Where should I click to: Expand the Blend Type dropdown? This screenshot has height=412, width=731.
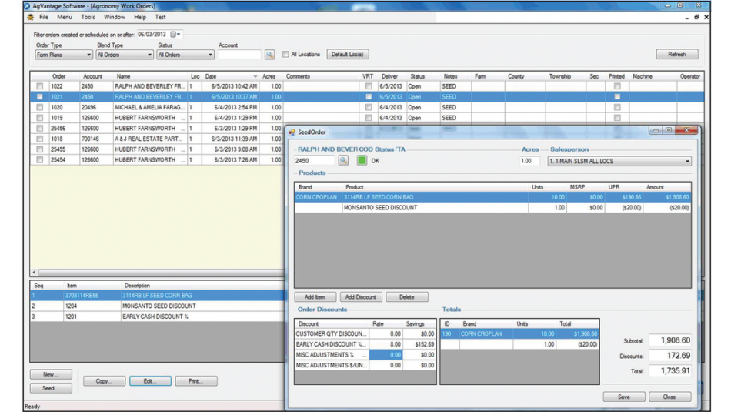click(149, 55)
